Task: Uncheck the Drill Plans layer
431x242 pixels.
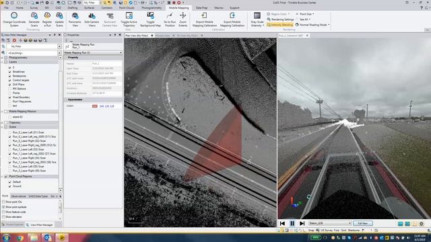Action: pyautogui.click(x=10, y=85)
